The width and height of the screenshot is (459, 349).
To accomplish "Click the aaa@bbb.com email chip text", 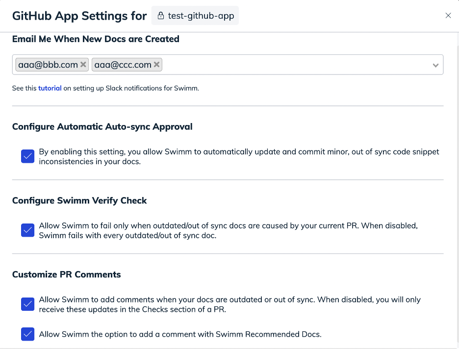I will [48, 65].
